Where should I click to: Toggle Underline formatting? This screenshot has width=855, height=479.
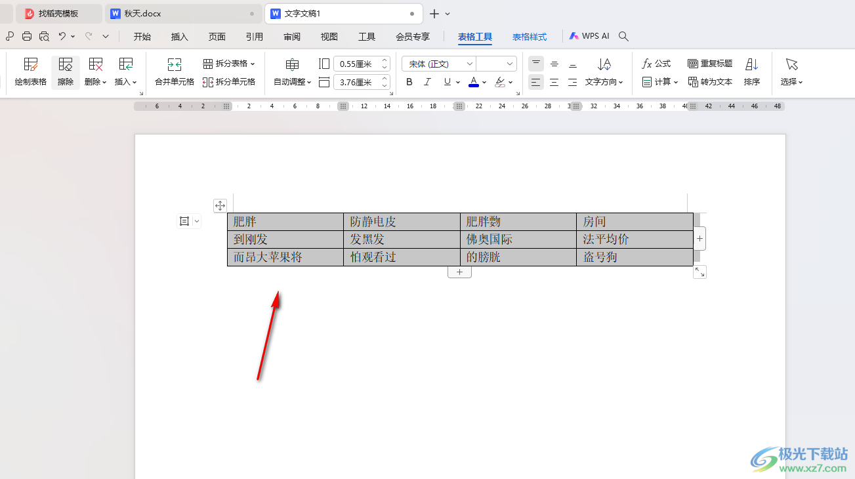[448, 82]
